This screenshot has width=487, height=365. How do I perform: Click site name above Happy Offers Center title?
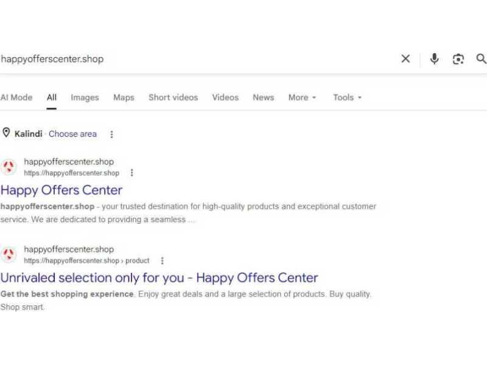click(x=69, y=162)
